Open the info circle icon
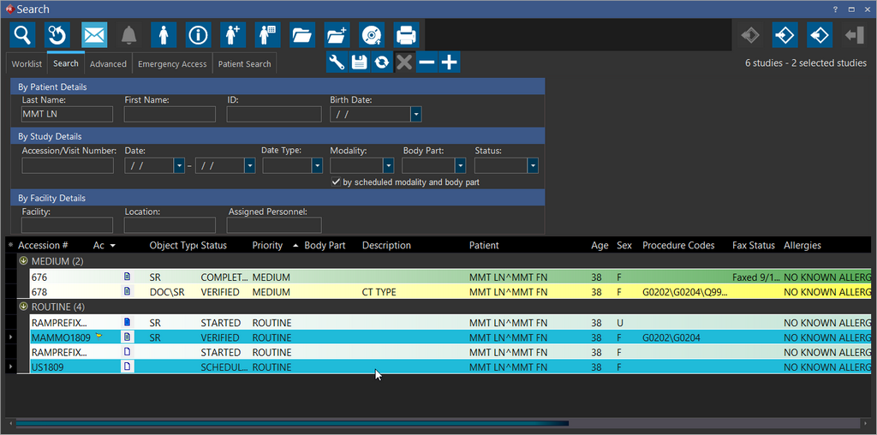Screen dimensions: 877x435 point(198,35)
